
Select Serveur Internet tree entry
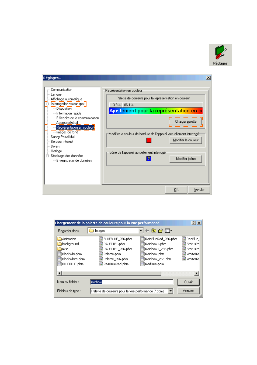pyautogui.click(x=62, y=142)
